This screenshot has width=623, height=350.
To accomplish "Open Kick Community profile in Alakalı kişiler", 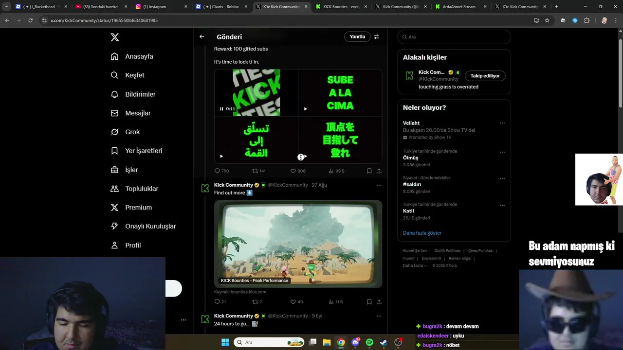I will (431, 72).
